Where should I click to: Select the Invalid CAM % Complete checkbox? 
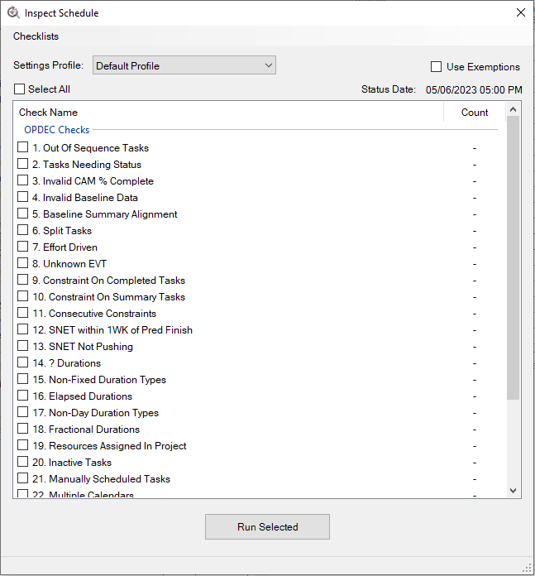[23, 180]
